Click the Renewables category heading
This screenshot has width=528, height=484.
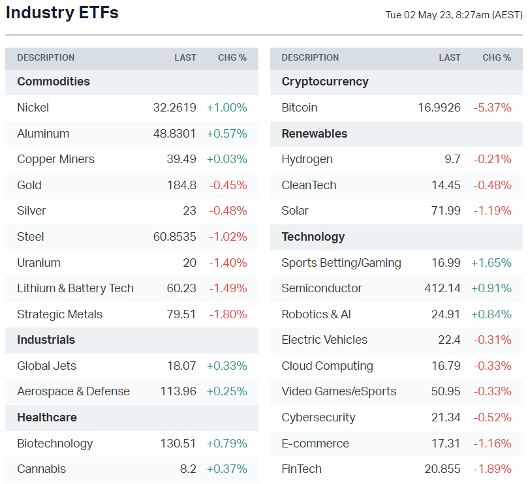coord(315,134)
